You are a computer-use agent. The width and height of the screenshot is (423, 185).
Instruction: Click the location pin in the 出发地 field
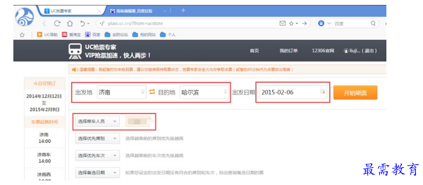tap(142, 92)
